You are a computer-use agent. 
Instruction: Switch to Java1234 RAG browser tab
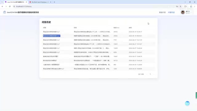tap(15, 2)
